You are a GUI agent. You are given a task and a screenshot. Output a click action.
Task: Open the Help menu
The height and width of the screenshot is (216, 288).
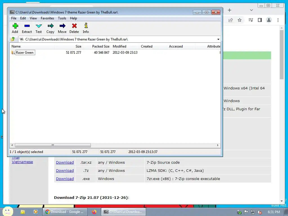click(x=73, y=18)
